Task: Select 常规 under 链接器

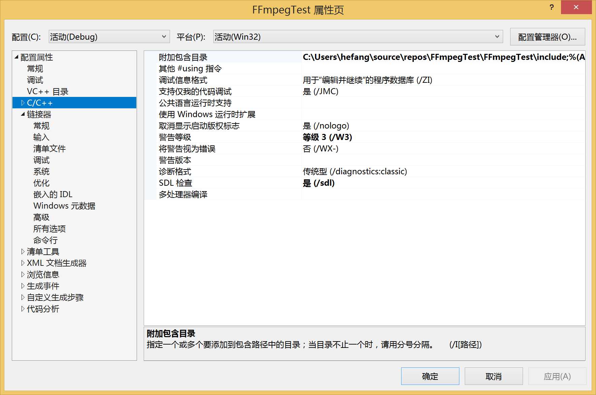Action: [x=41, y=126]
